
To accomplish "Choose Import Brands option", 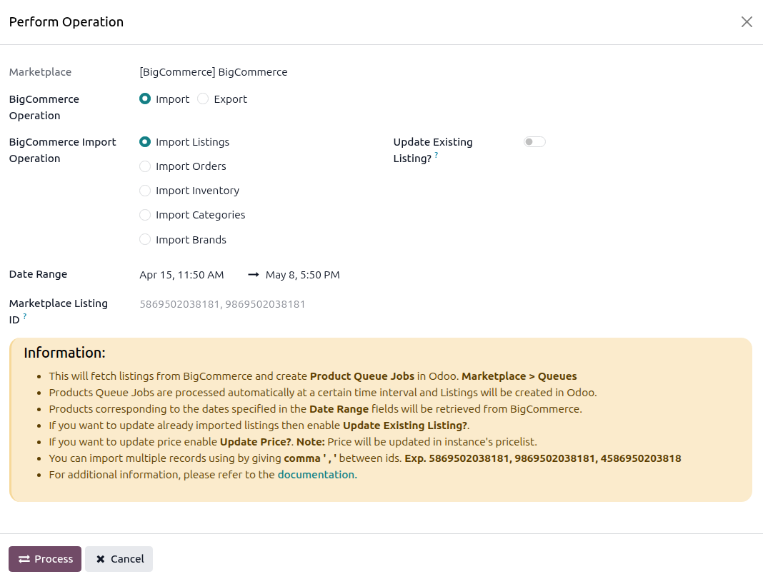I will [145, 239].
